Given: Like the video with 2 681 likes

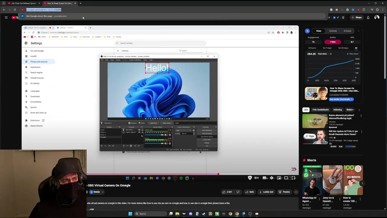Looking at the screenshot, I should (x=227, y=192).
